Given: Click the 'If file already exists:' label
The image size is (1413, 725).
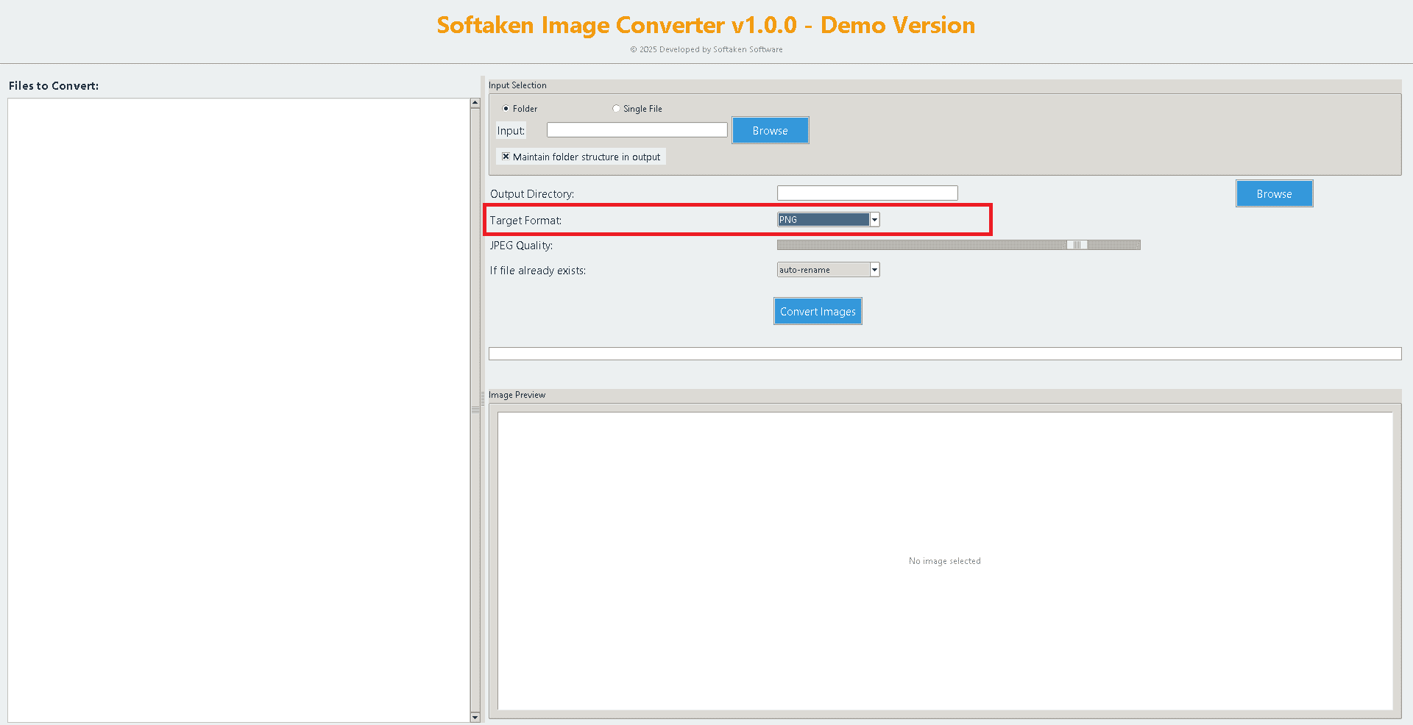Looking at the screenshot, I should 538,271.
